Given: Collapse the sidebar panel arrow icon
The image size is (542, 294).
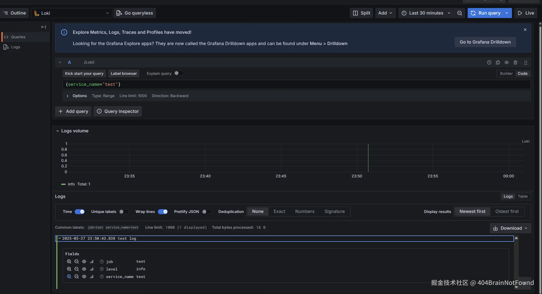Looking at the screenshot, I should (44, 27).
